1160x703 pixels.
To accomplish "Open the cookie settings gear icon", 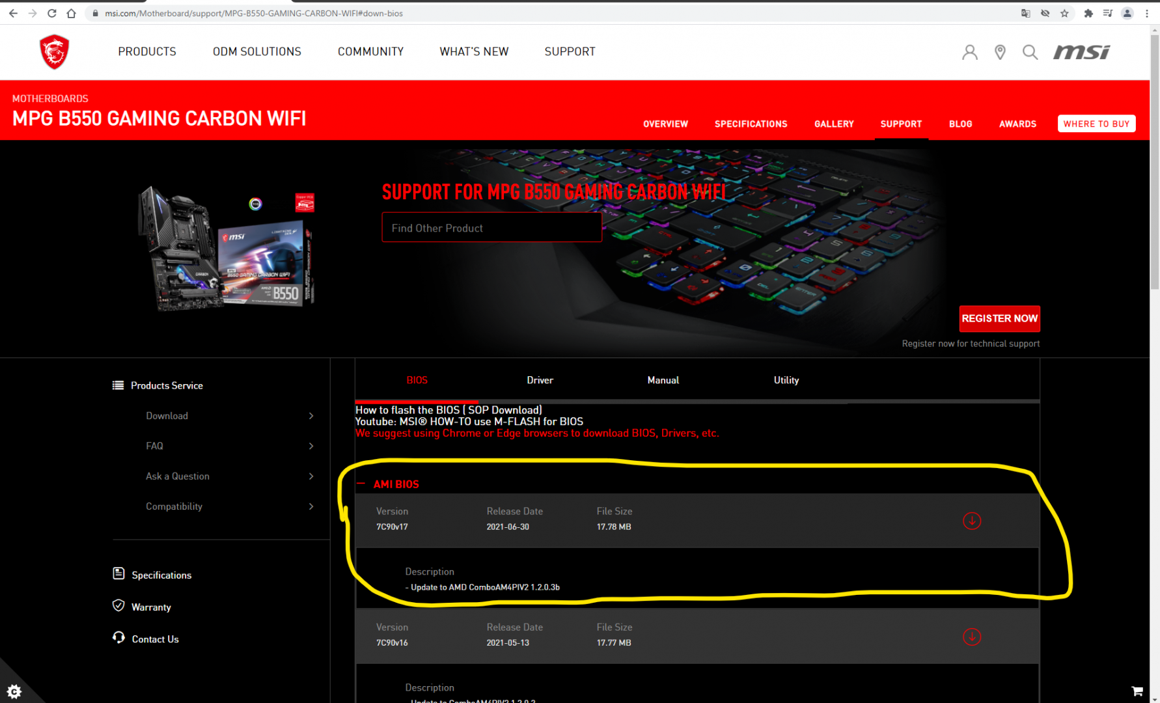I will click(14, 691).
